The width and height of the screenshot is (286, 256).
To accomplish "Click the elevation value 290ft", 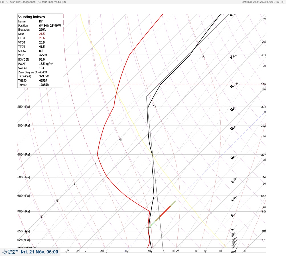I will coord(42,30).
